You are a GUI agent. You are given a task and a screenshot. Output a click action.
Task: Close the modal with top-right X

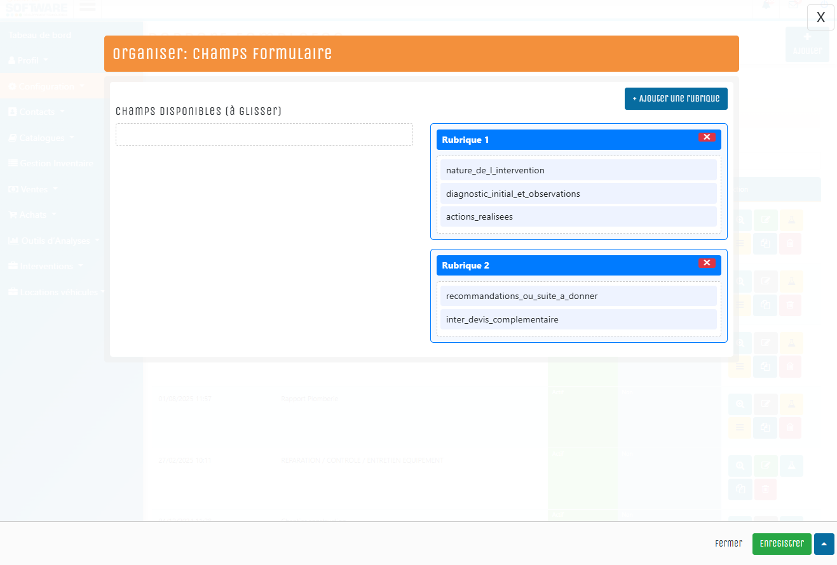pos(820,18)
